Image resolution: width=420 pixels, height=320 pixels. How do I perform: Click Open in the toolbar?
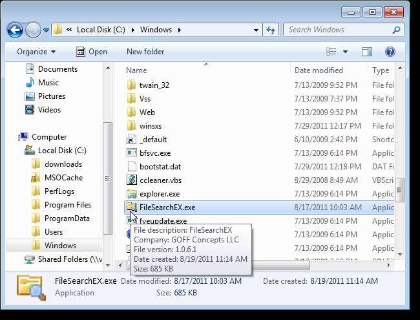tap(92, 52)
